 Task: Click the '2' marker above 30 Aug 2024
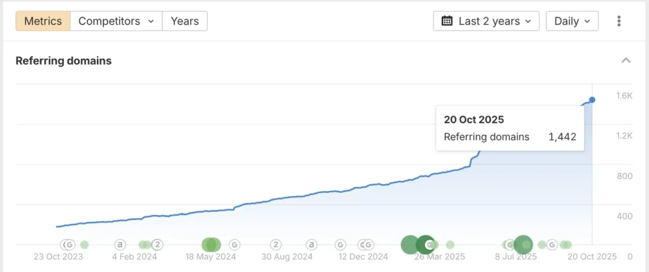pyautogui.click(x=276, y=244)
